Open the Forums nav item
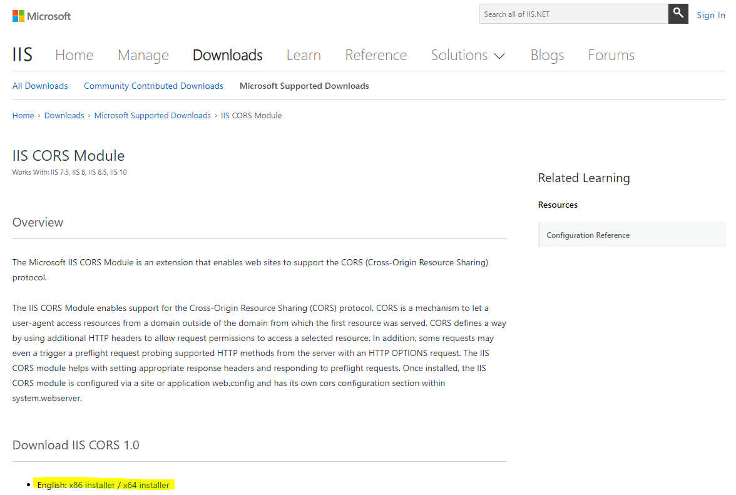Viewport: 736px width, 495px height. click(x=611, y=55)
